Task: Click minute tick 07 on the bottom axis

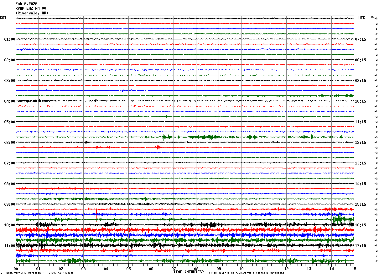Action: [174, 269]
